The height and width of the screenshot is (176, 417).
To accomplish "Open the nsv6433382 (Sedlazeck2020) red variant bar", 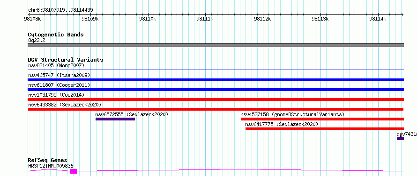I will (x=216, y=109).
